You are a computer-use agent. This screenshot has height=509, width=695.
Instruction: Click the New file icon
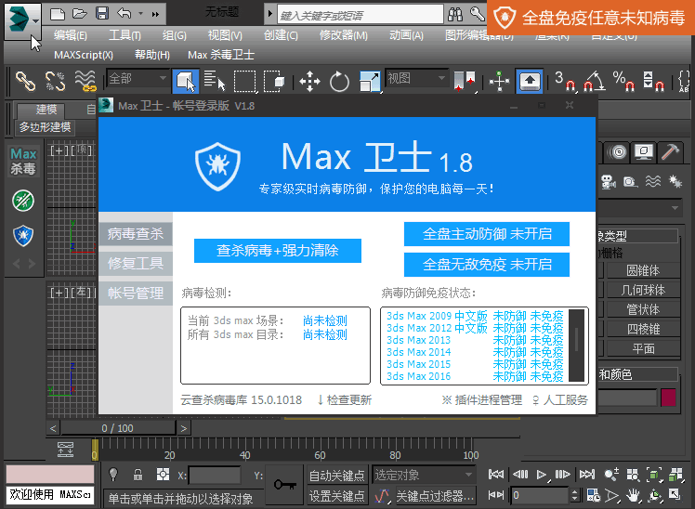(x=58, y=14)
